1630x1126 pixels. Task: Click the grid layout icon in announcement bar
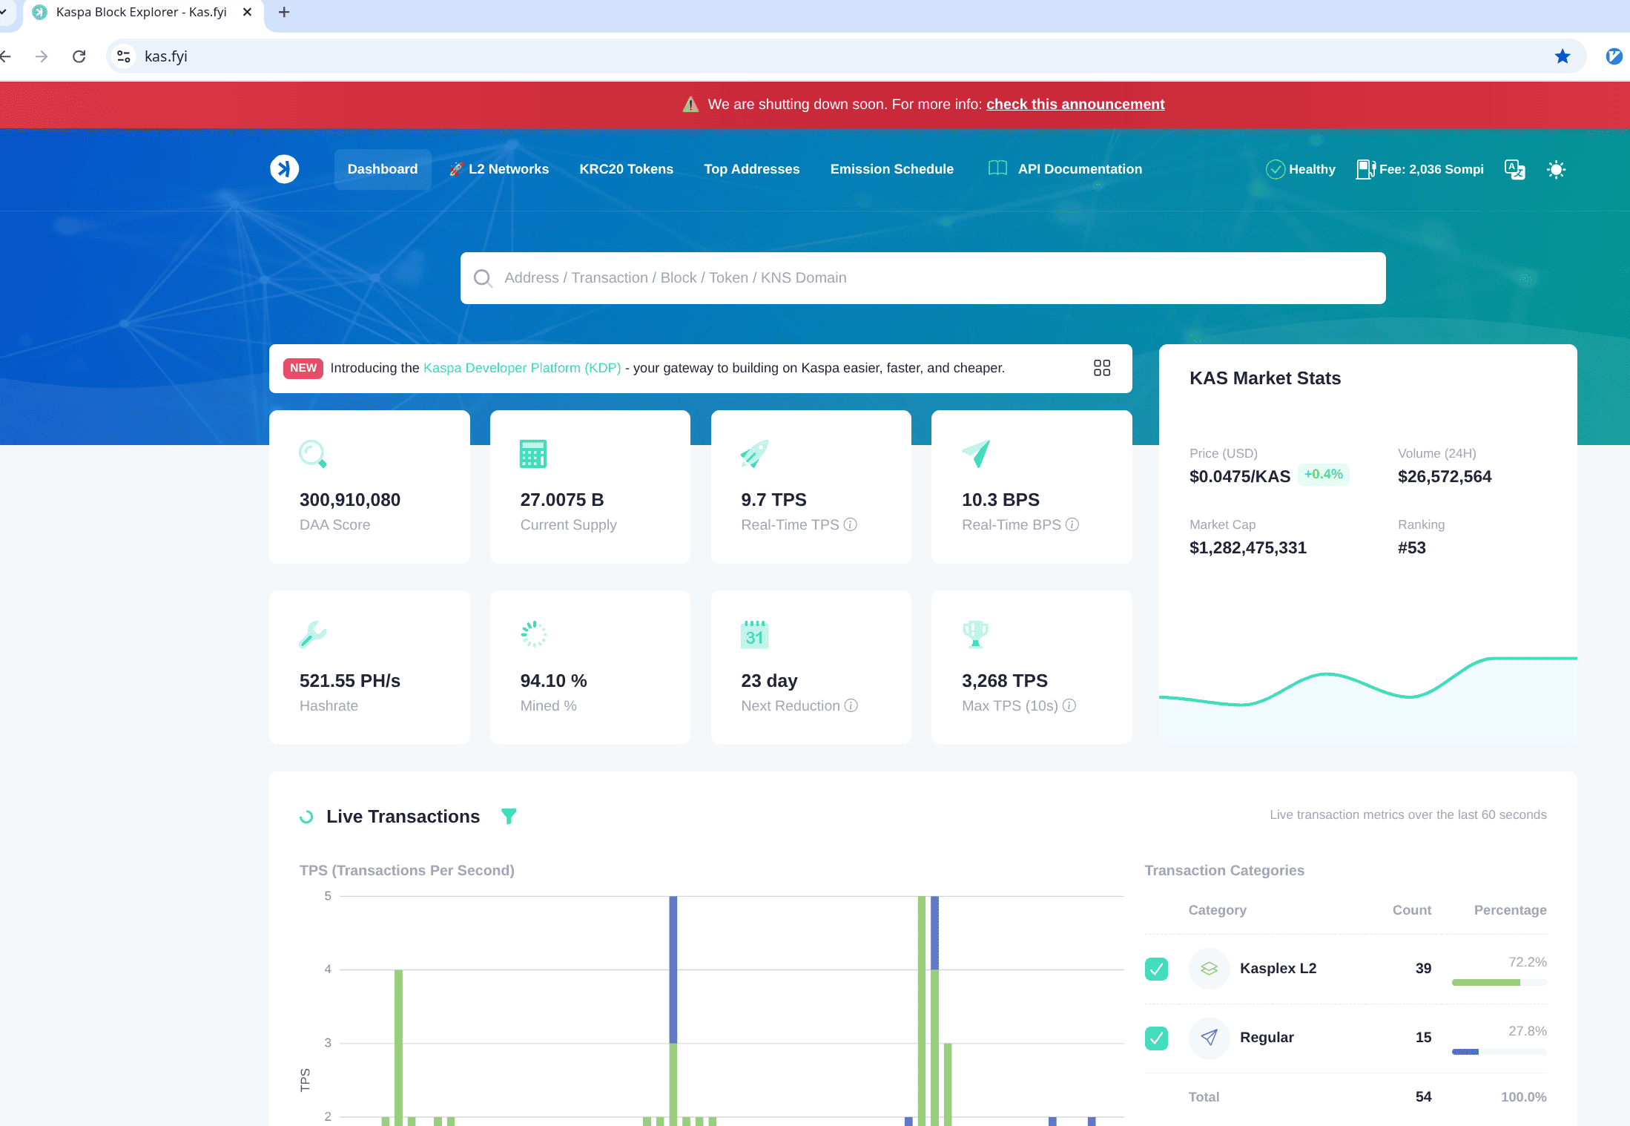[1102, 368]
